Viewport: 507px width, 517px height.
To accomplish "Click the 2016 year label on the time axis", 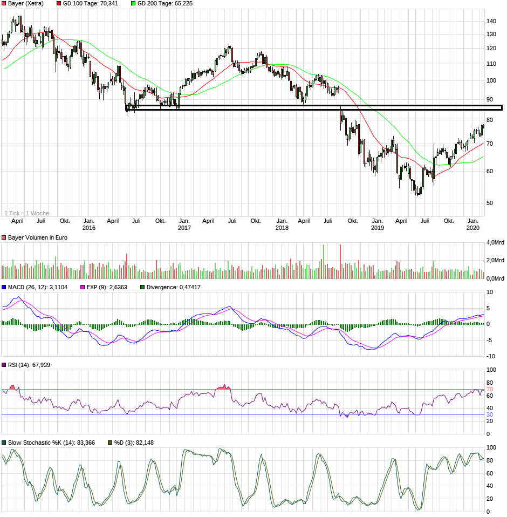I will pos(90,228).
